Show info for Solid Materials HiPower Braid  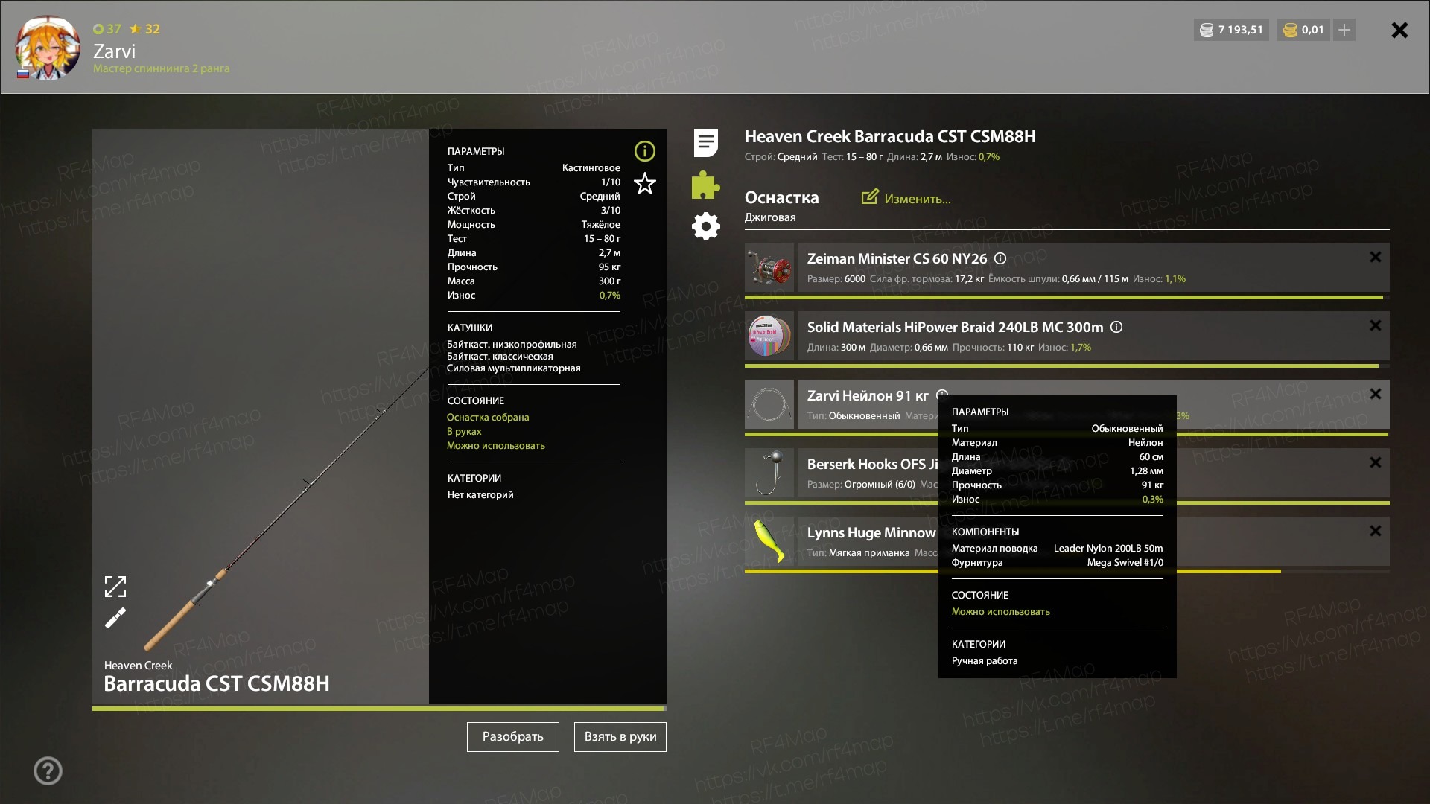(1116, 327)
